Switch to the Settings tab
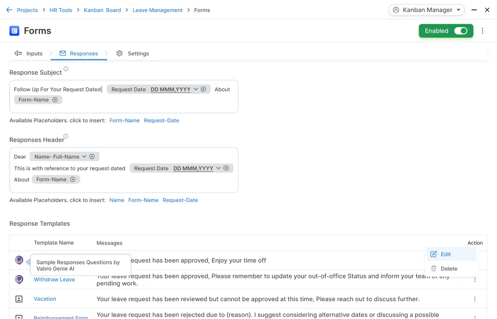The width and height of the screenshot is (497, 319). (133, 54)
